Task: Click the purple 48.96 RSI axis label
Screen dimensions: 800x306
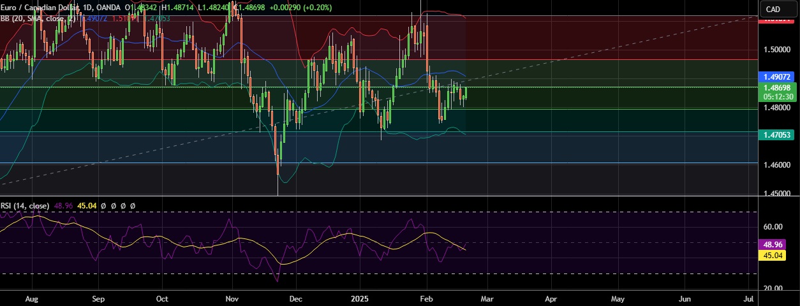Action: click(x=773, y=244)
